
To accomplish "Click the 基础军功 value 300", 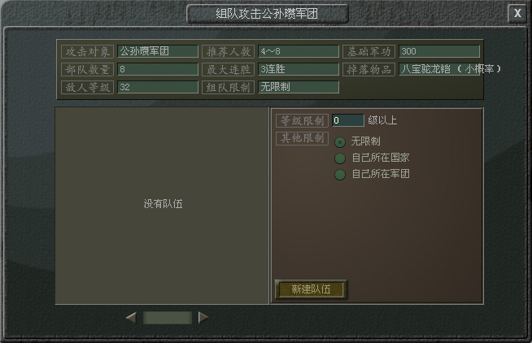I will click(x=439, y=51).
